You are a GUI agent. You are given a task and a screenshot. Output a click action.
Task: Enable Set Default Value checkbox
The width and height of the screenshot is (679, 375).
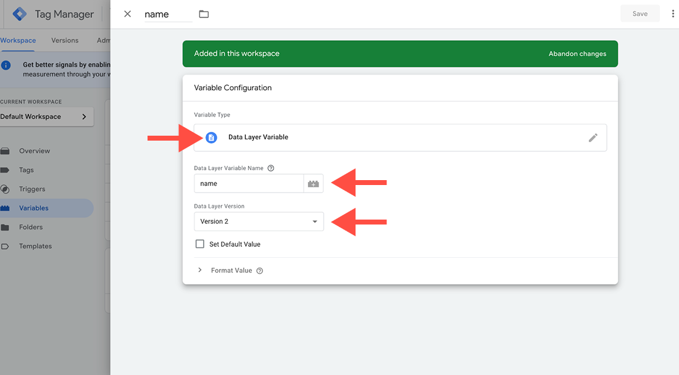199,244
